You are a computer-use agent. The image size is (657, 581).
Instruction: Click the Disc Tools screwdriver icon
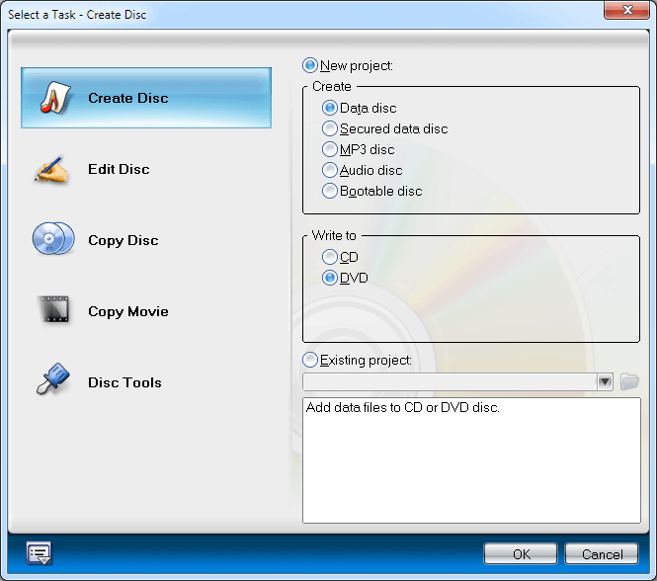click(x=53, y=379)
